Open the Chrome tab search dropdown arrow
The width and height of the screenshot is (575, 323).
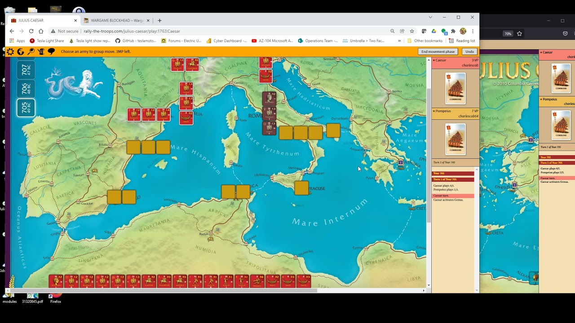pyautogui.click(x=430, y=17)
